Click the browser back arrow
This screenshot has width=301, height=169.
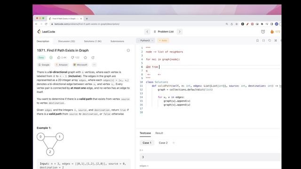coord(36,24)
